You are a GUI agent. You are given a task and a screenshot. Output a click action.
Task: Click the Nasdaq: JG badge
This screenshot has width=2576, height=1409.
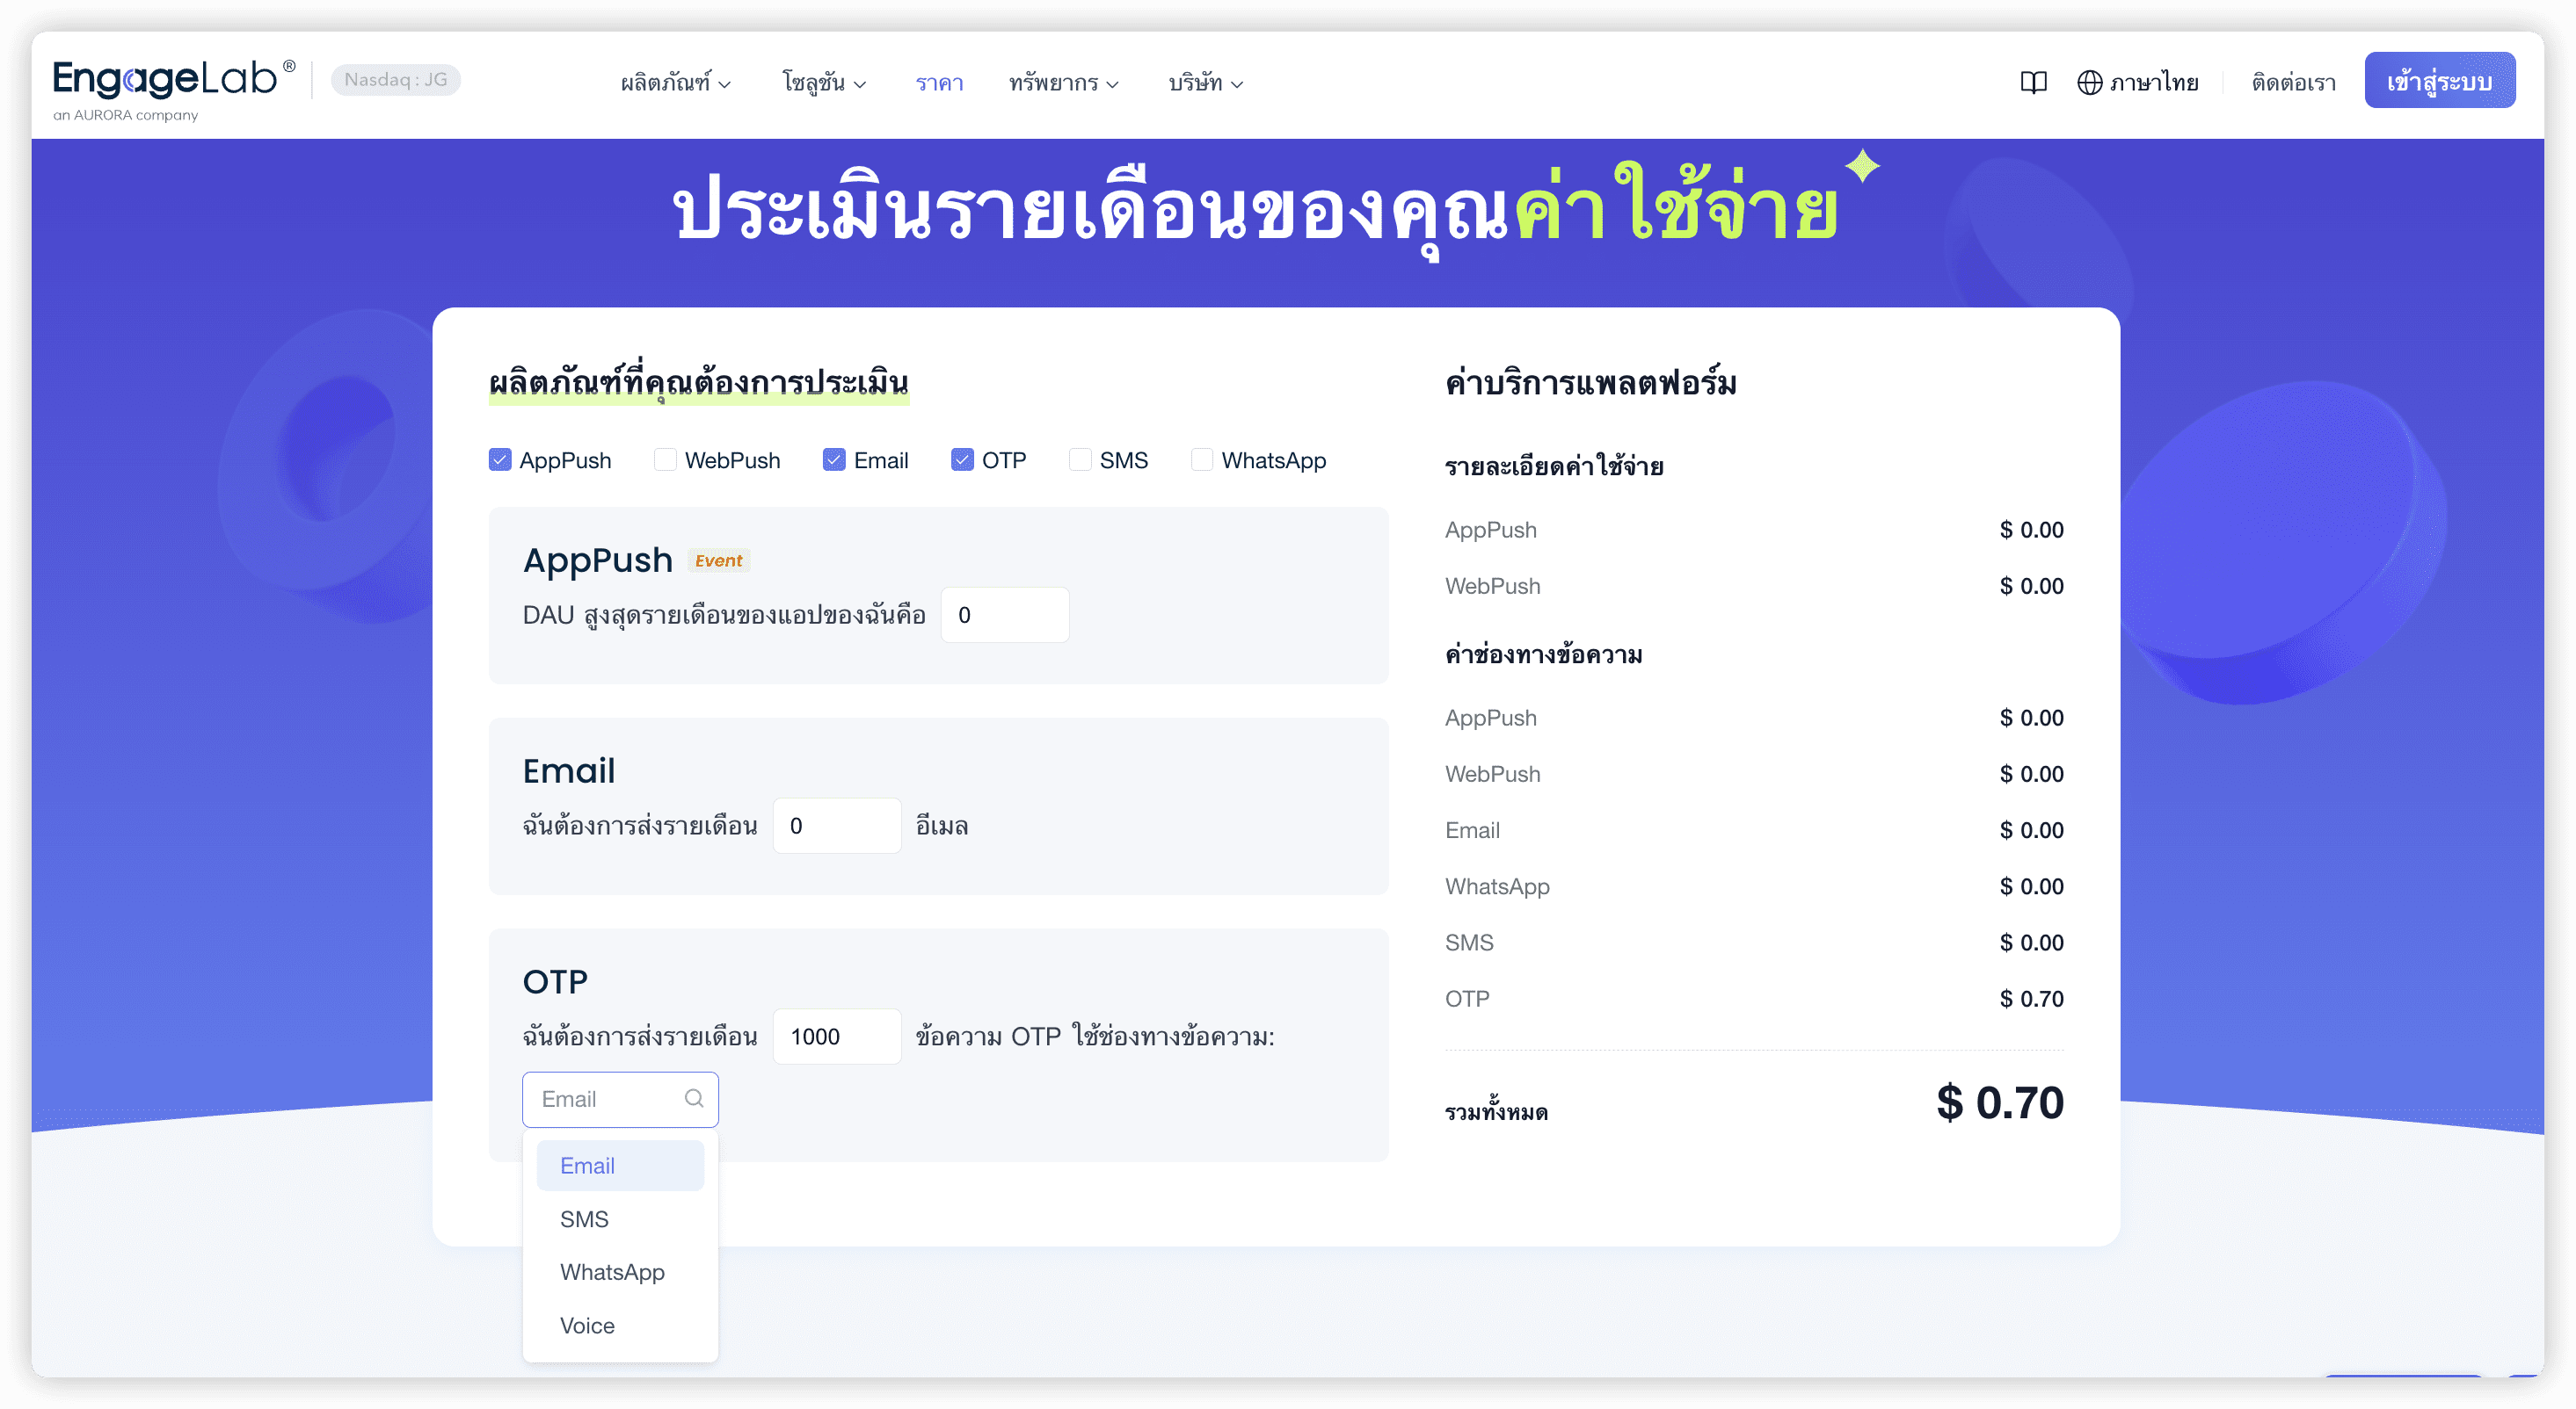(396, 80)
